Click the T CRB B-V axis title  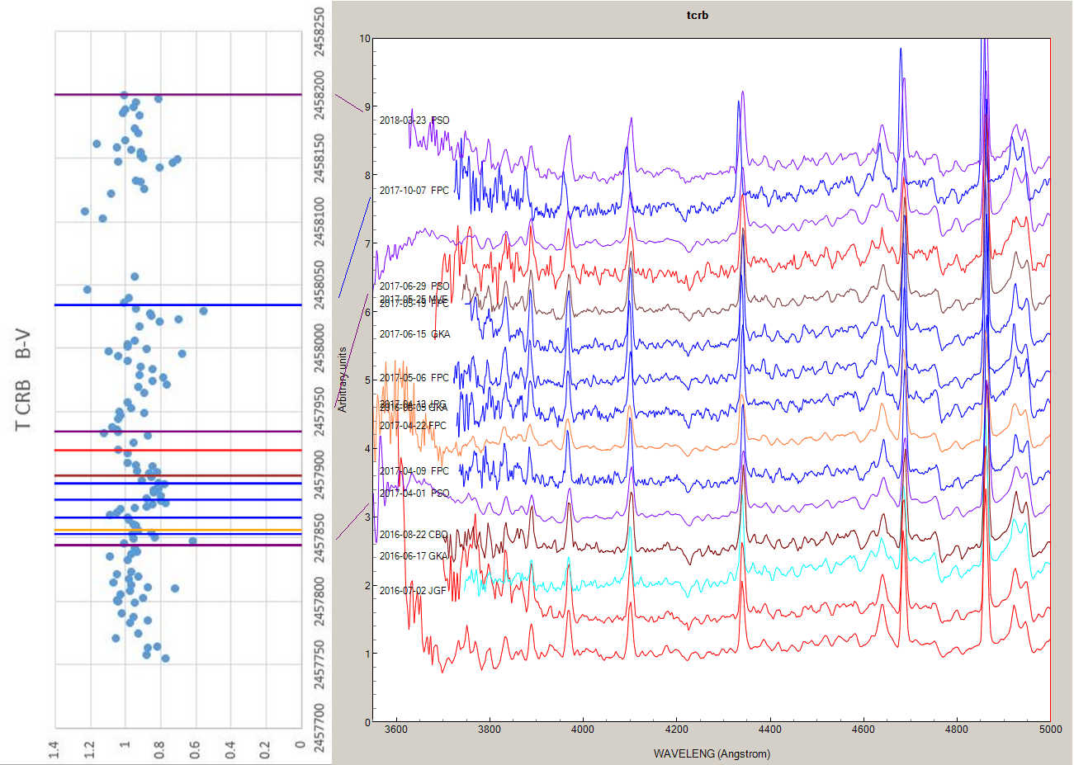(23, 381)
